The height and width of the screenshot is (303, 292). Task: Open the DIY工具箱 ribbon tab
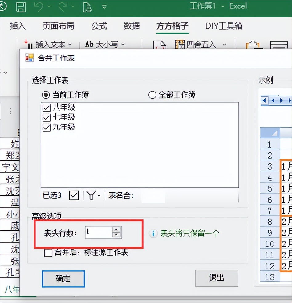pos(224,26)
